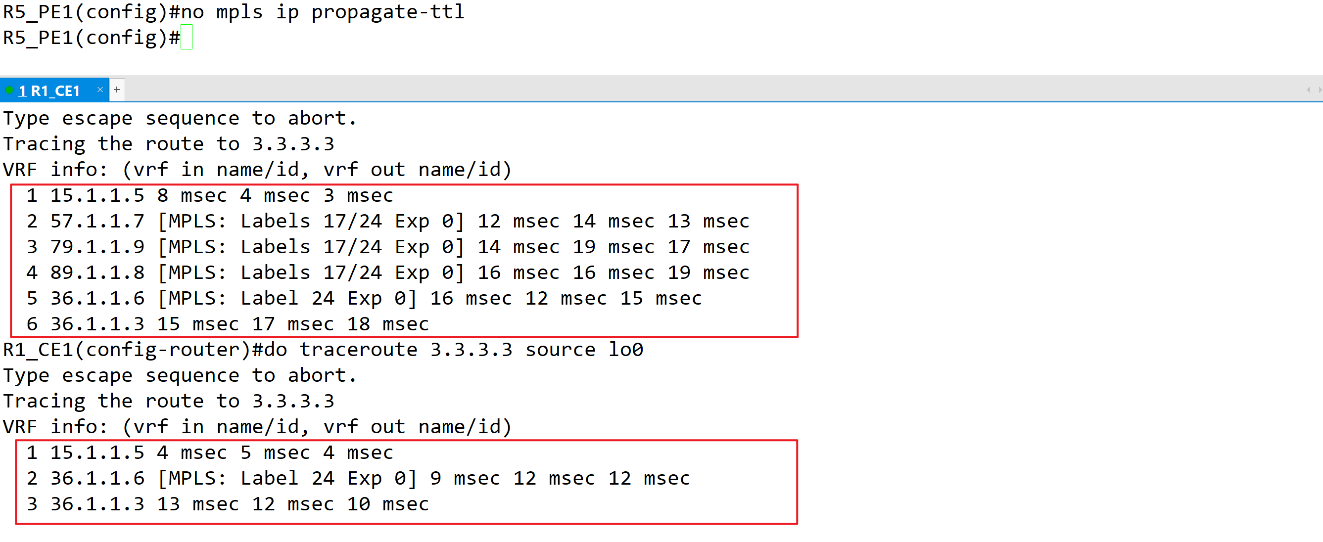Screen dimensions: 1323x542
Task: Click the green cursor at R5_PE1 prompt
Action: tap(187, 38)
